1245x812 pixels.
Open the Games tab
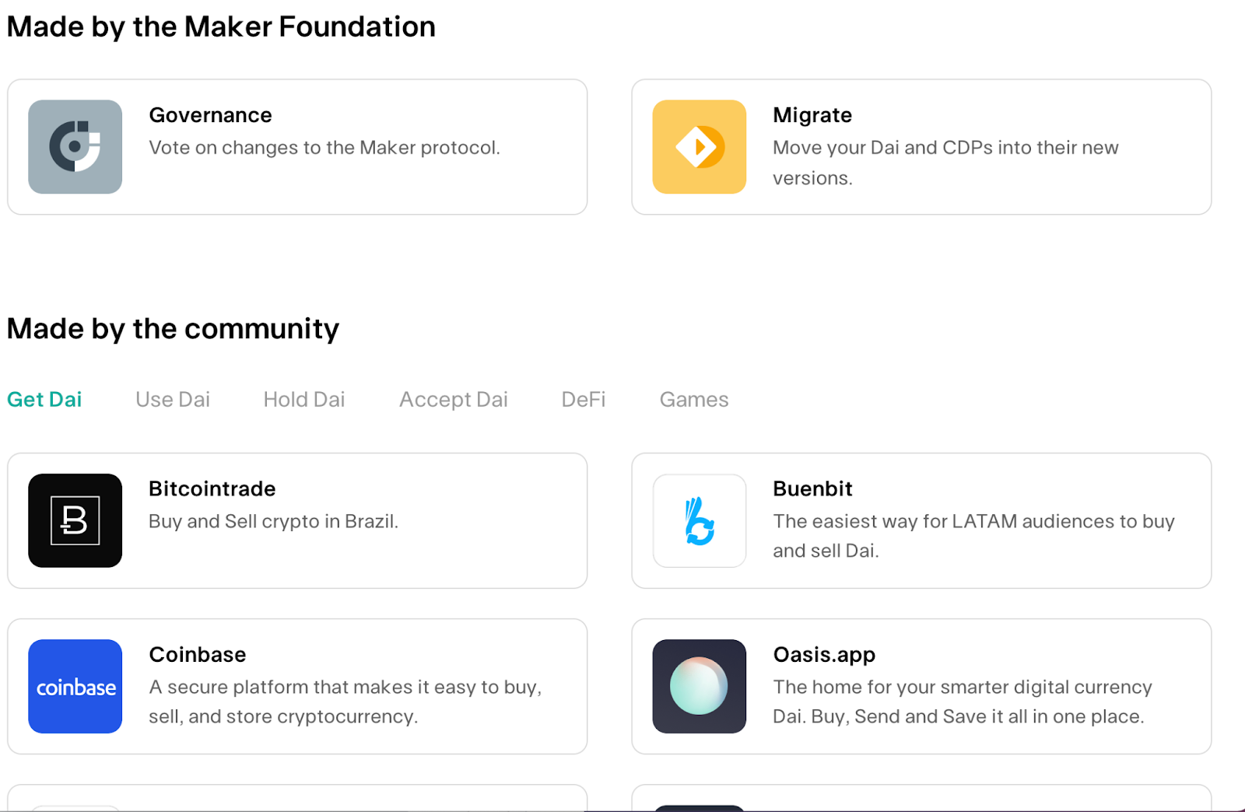point(694,400)
